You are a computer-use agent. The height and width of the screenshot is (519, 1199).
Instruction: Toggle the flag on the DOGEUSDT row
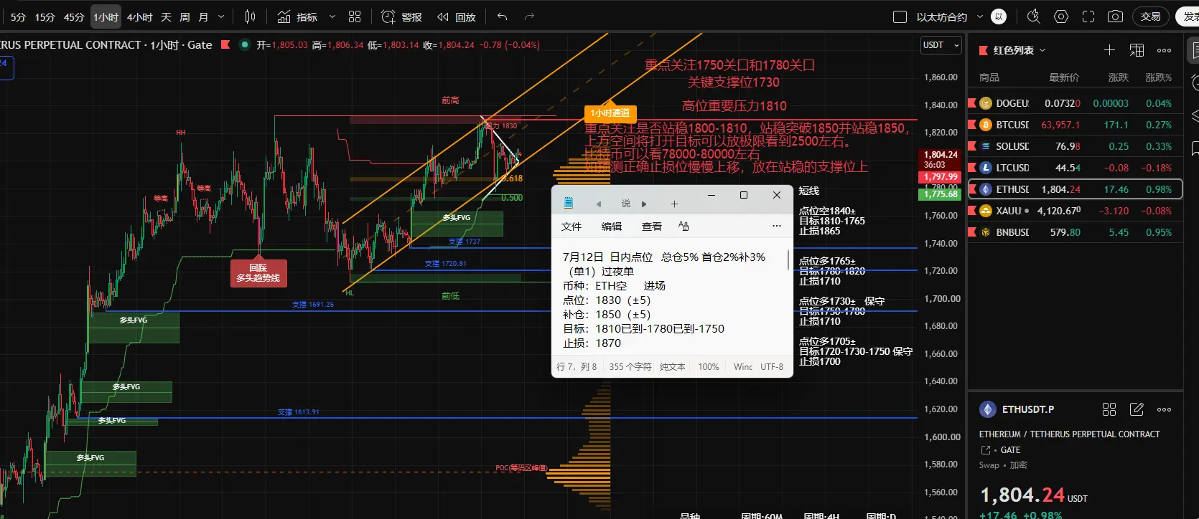(972, 103)
